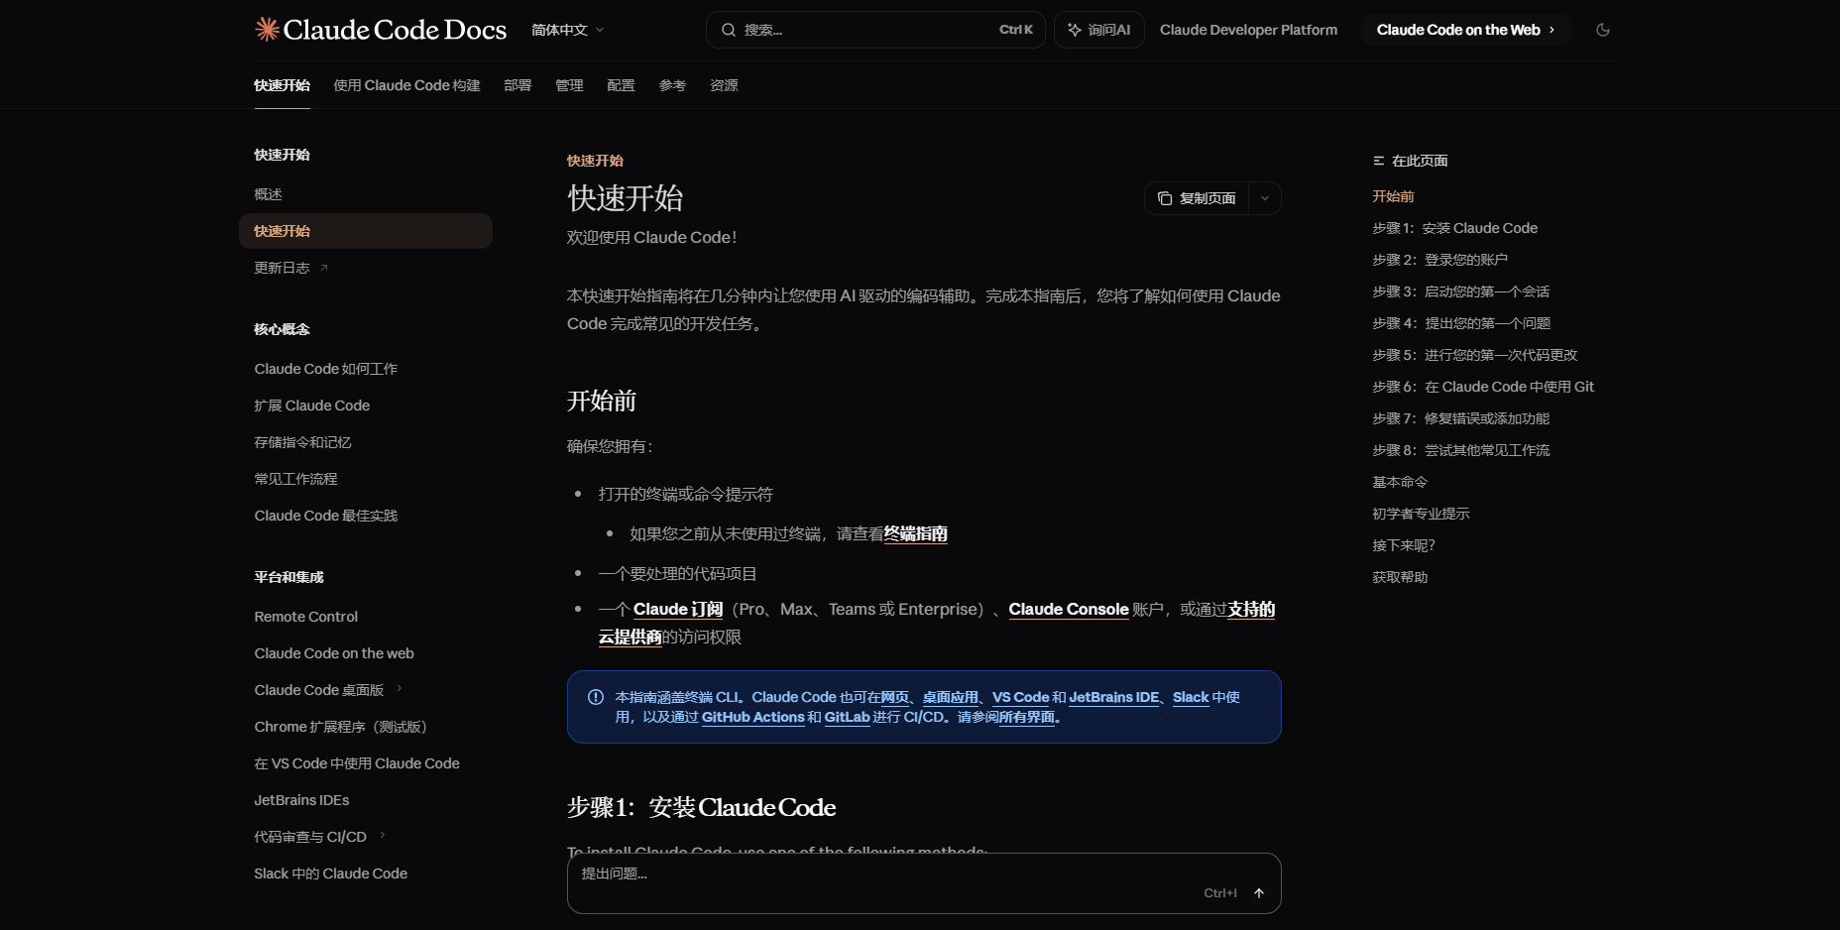Open the Slack link in callout
1840x930 pixels.
[1191, 697]
